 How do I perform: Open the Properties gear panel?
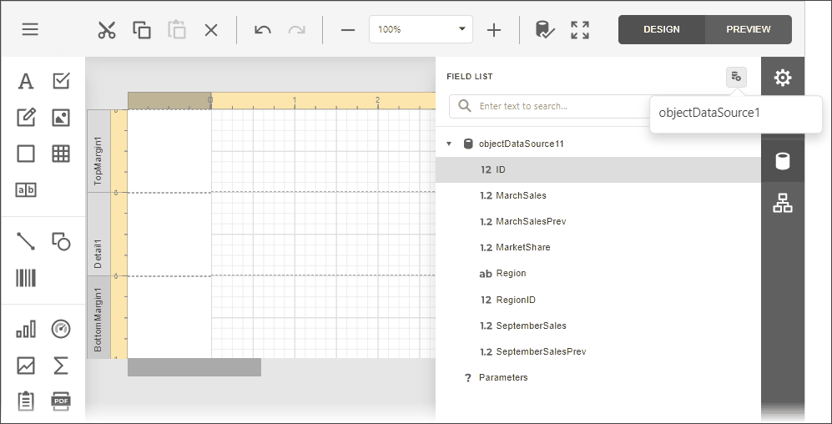tap(782, 78)
